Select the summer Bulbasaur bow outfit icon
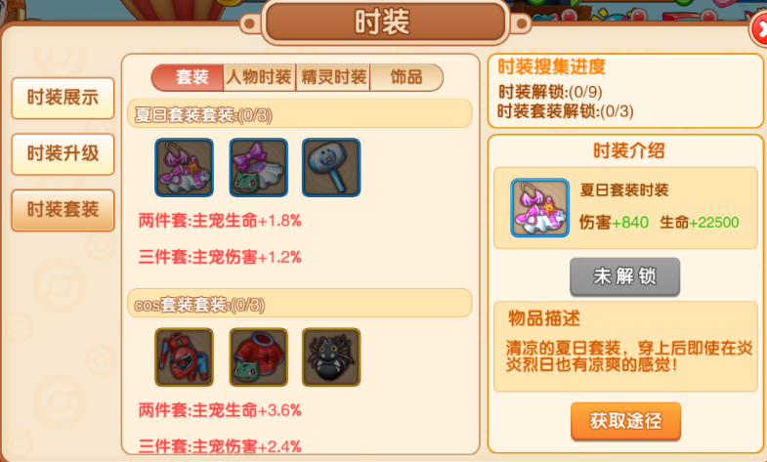Viewport: 767px width, 462px height. coord(258,168)
